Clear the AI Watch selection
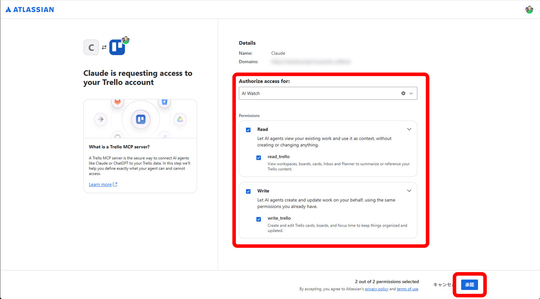 coord(403,93)
